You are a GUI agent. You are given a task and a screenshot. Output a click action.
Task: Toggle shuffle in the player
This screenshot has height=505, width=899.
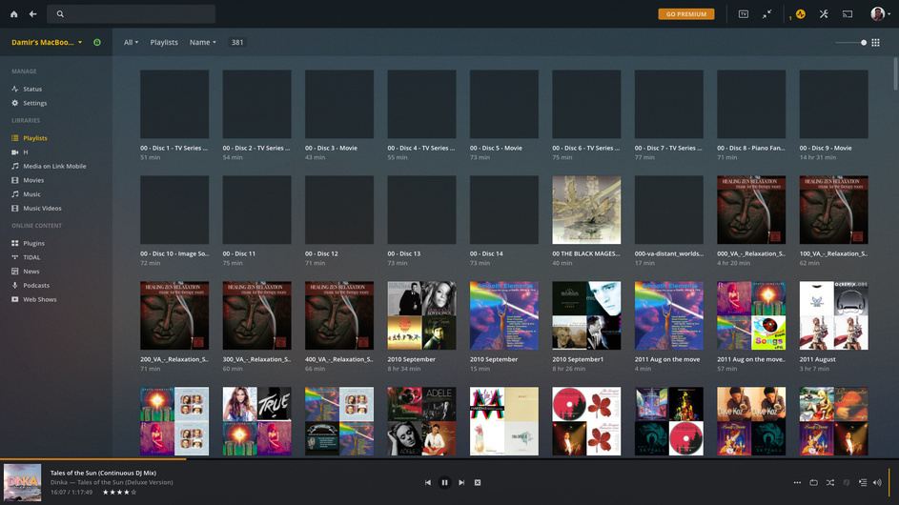point(830,483)
